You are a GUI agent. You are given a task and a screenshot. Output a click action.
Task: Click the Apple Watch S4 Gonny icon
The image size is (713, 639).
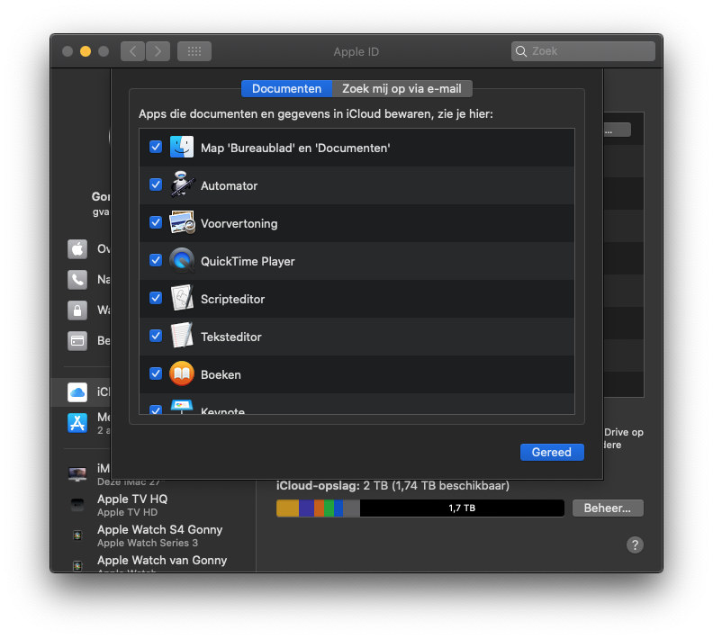(x=77, y=535)
